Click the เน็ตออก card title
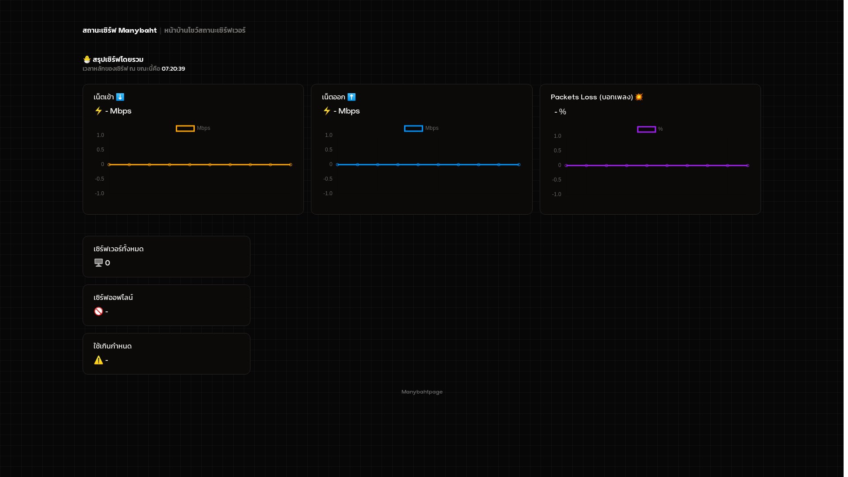Screen dimensions: 848x477 tap(333, 97)
